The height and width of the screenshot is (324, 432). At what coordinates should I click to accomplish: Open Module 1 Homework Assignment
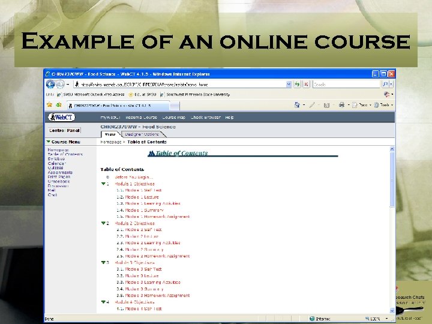(157, 217)
